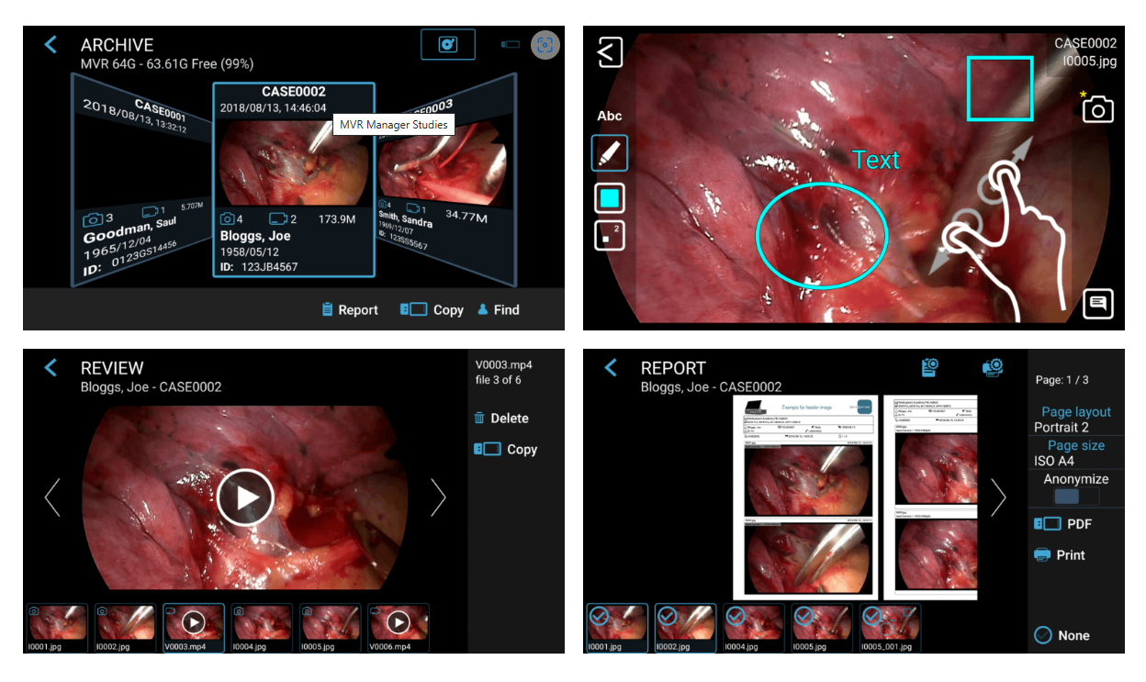This screenshot has height=682, width=1146.
Task: Open report document settings icon
Action: click(x=929, y=367)
